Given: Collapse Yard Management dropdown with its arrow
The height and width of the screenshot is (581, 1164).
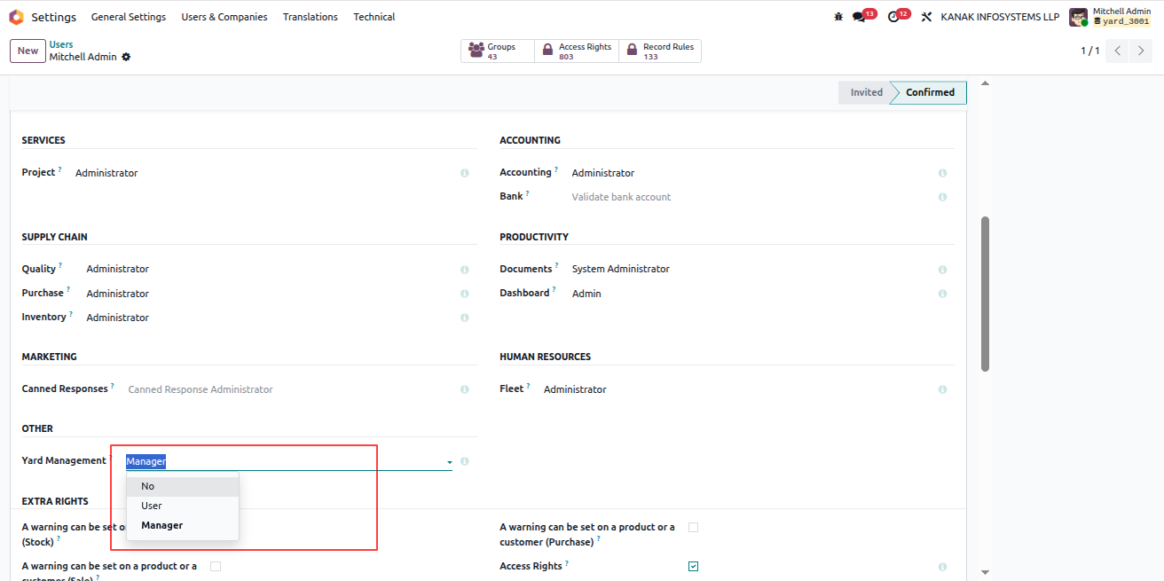Looking at the screenshot, I should [x=449, y=462].
